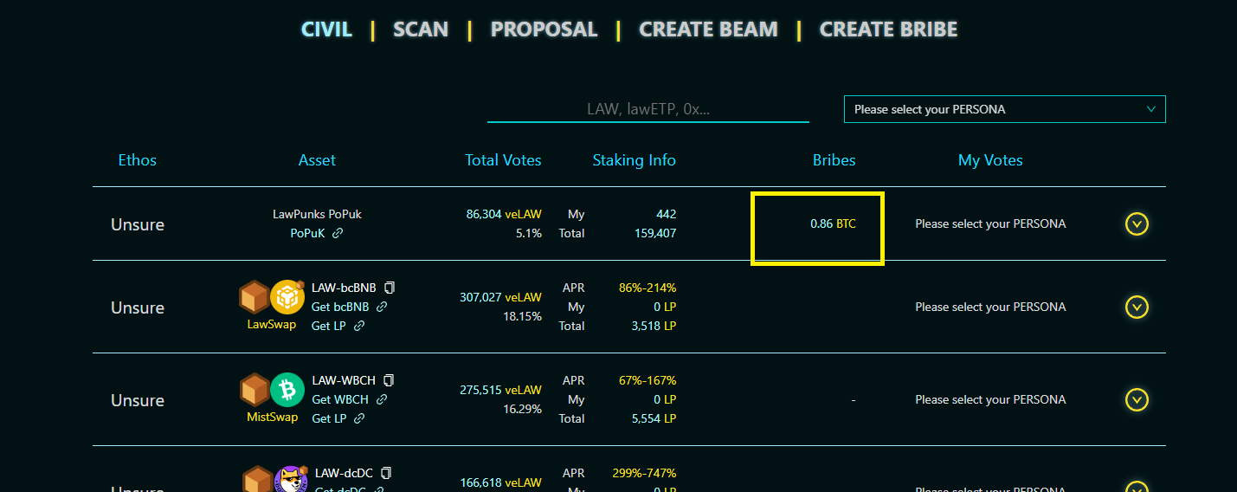This screenshot has width=1237, height=492.
Task: Click the link icon beside Get LP under MistSwap row
Action: (x=359, y=418)
